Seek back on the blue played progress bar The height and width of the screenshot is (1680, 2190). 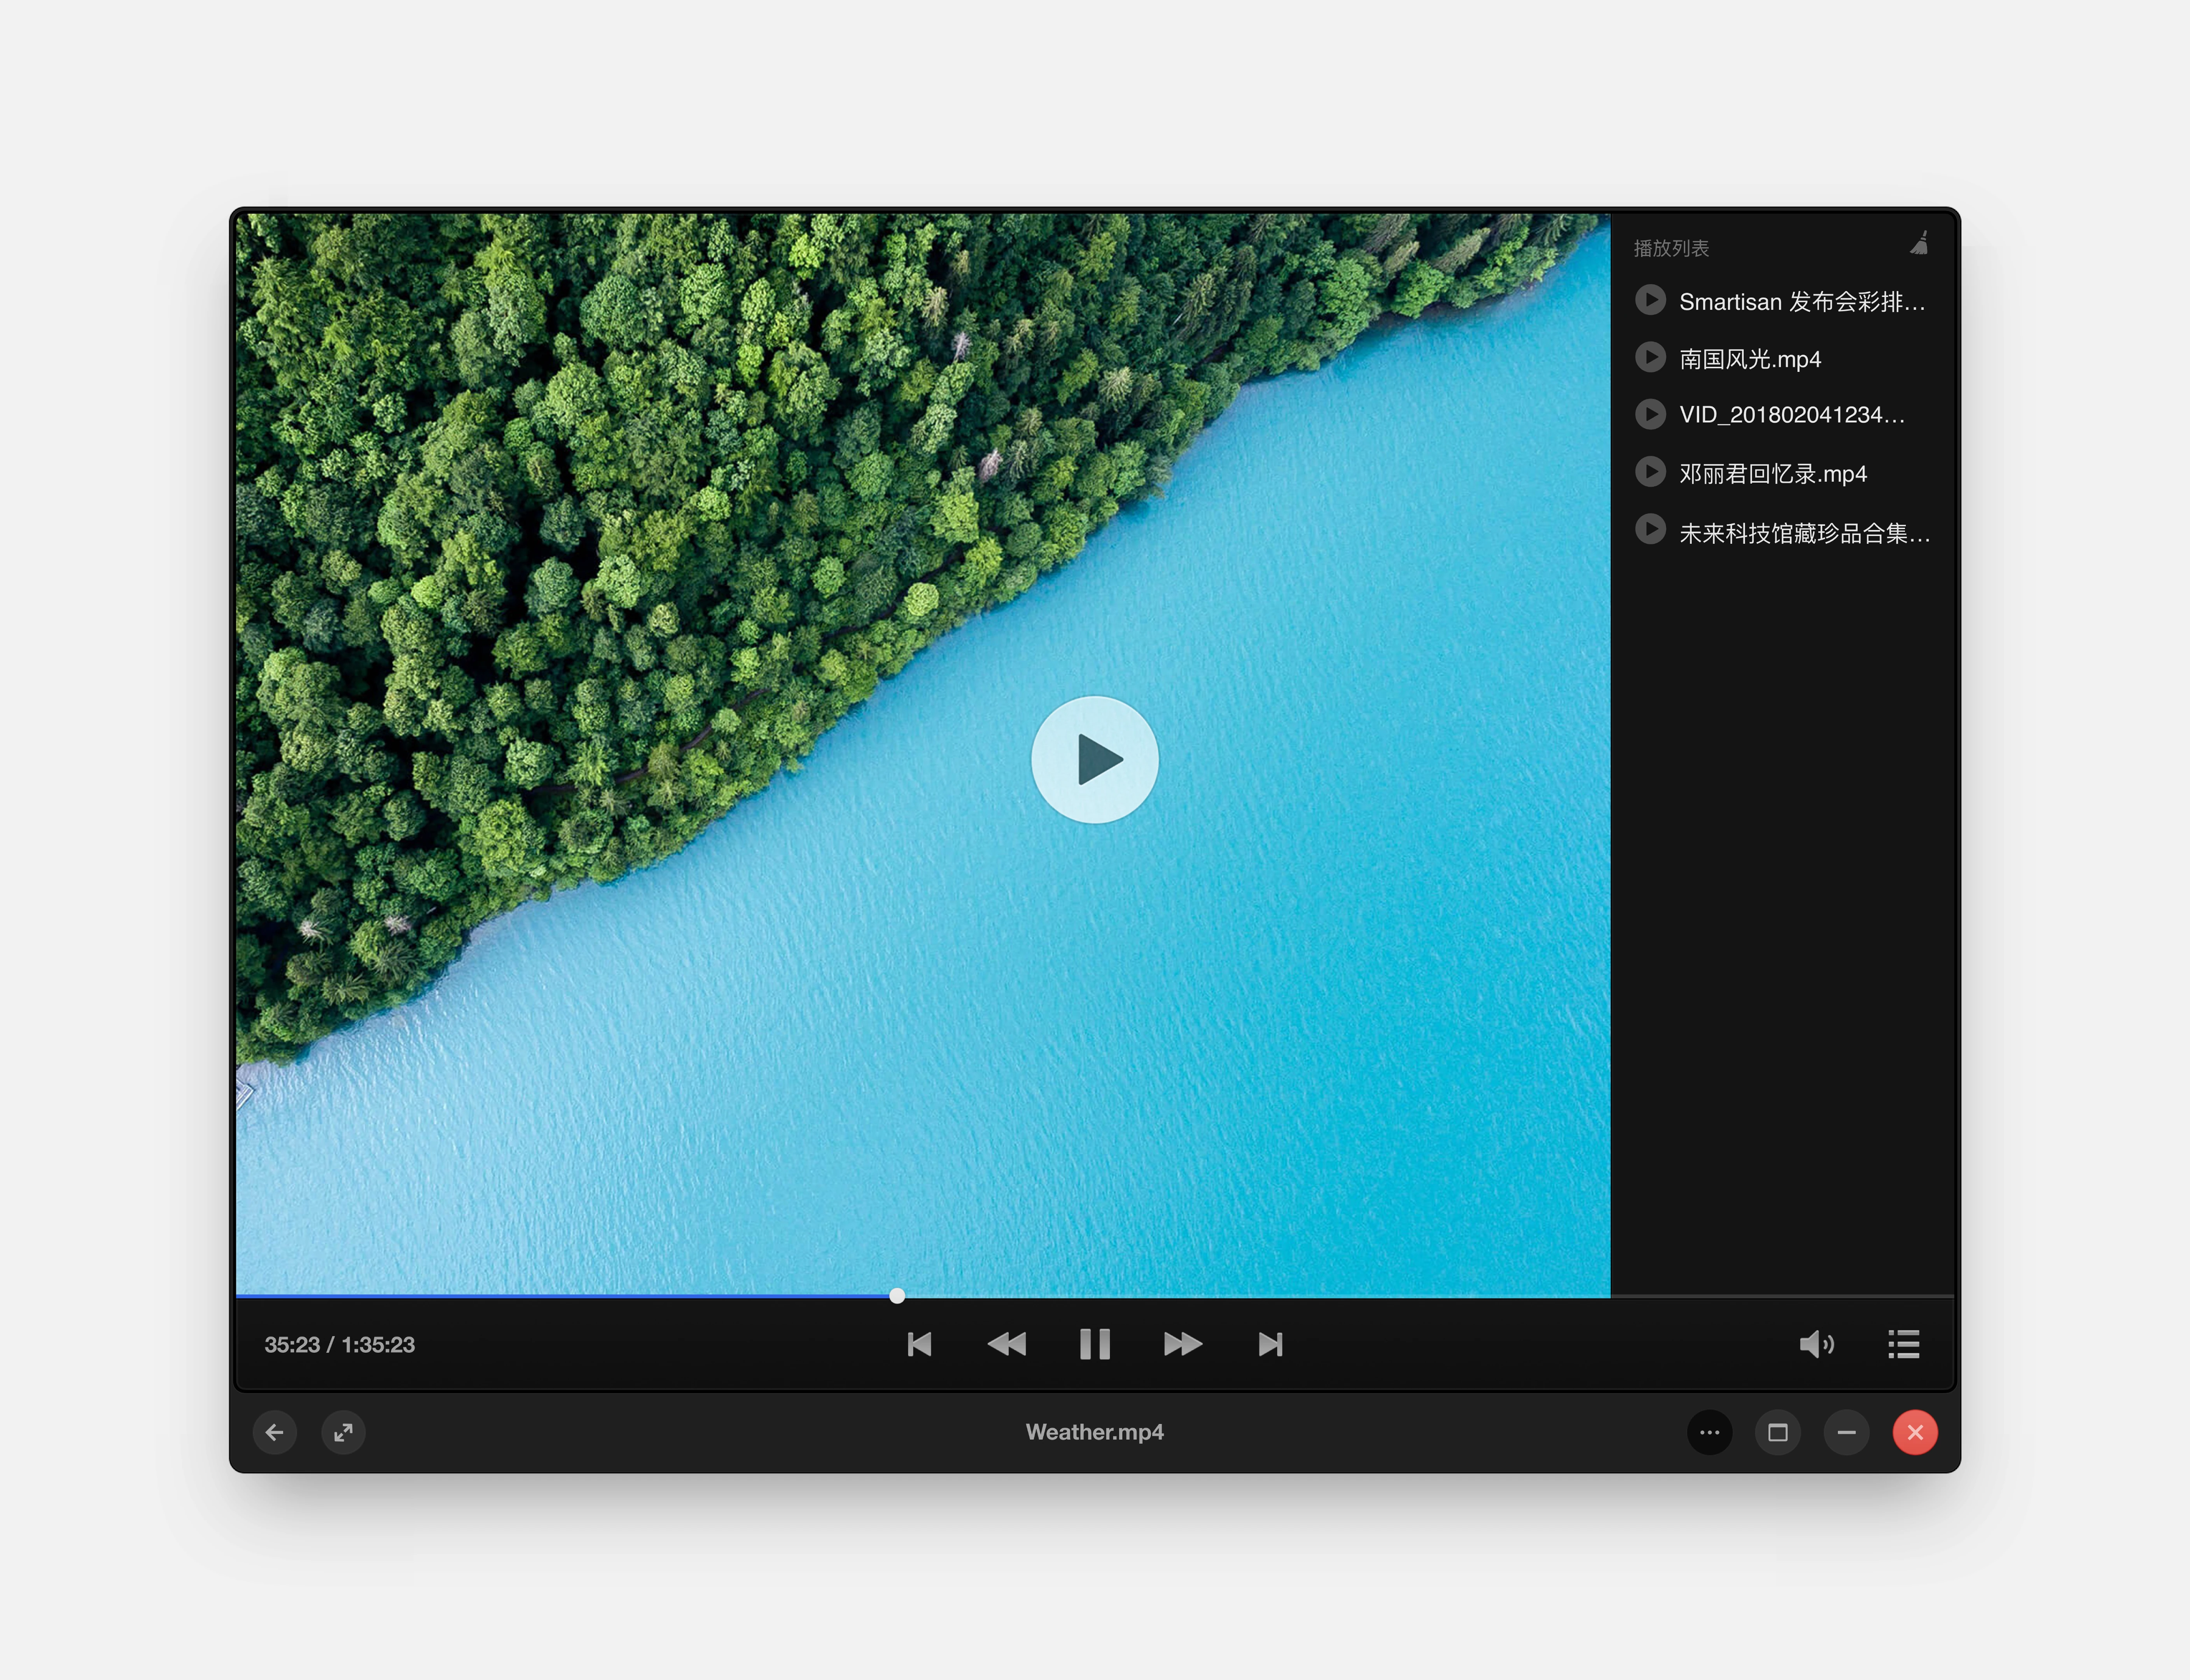(x=562, y=1296)
